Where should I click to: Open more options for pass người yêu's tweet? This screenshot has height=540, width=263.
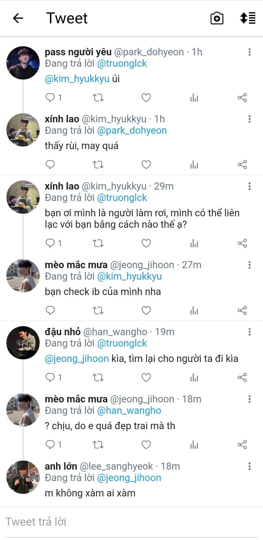249,52
